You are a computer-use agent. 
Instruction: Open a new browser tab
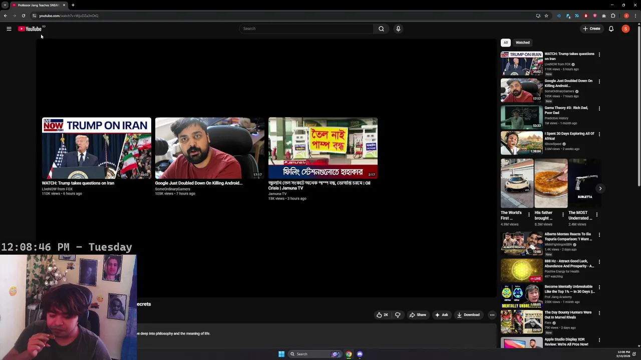click(x=73, y=5)
